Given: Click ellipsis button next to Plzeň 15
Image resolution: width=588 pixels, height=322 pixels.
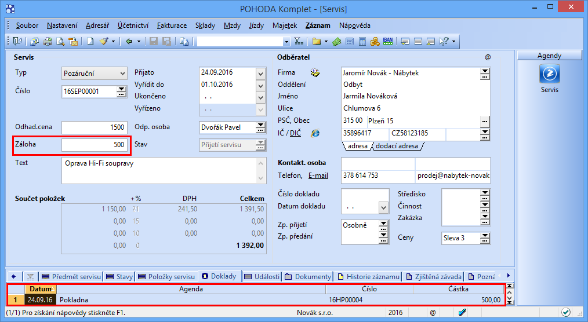Looking at the screenshot, I should point(485,121).
